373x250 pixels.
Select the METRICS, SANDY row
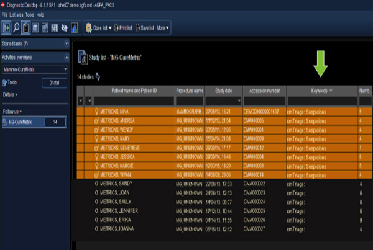(x=224, y=184)
